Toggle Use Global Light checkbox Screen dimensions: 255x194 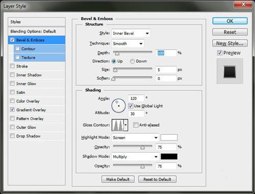(x=131, y=106)
